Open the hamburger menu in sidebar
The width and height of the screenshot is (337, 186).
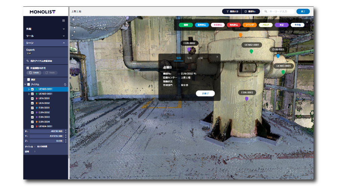pos(64,21)
